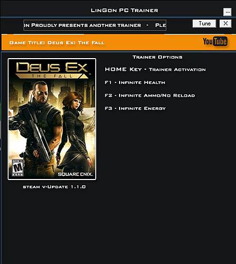The height and width of the screenshot is (264, 236).
Task: Click the LinGon PC Trainer title text
Action: pos(124,11)
